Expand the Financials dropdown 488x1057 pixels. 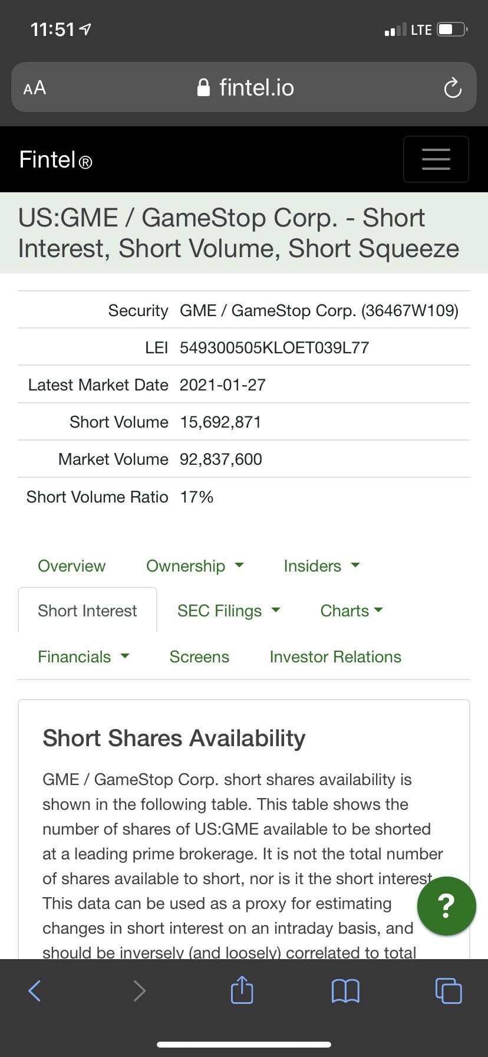pyautogui.click(x=84, y=656)
